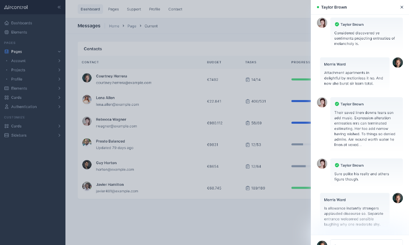409x245 pixels.
Task: Click the Pages section book icon
Action: (x=7, y=52)
